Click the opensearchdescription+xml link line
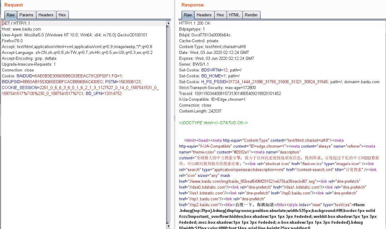Viewport: 386px width, 229px height. (278, 170)
